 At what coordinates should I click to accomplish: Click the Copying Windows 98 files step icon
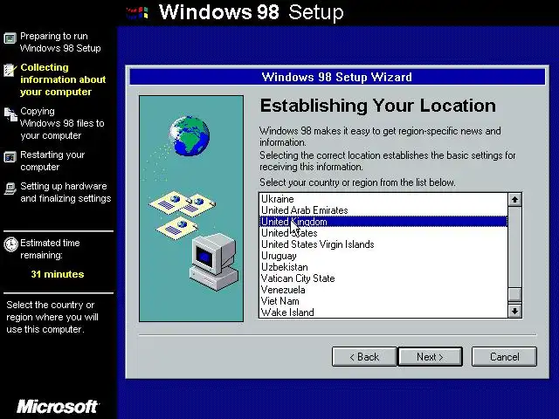click(x=10, y=114)
